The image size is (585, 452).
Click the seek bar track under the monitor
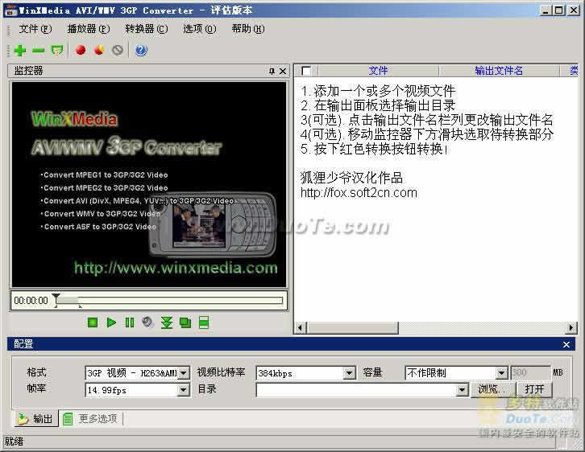(x=170, y=301)
